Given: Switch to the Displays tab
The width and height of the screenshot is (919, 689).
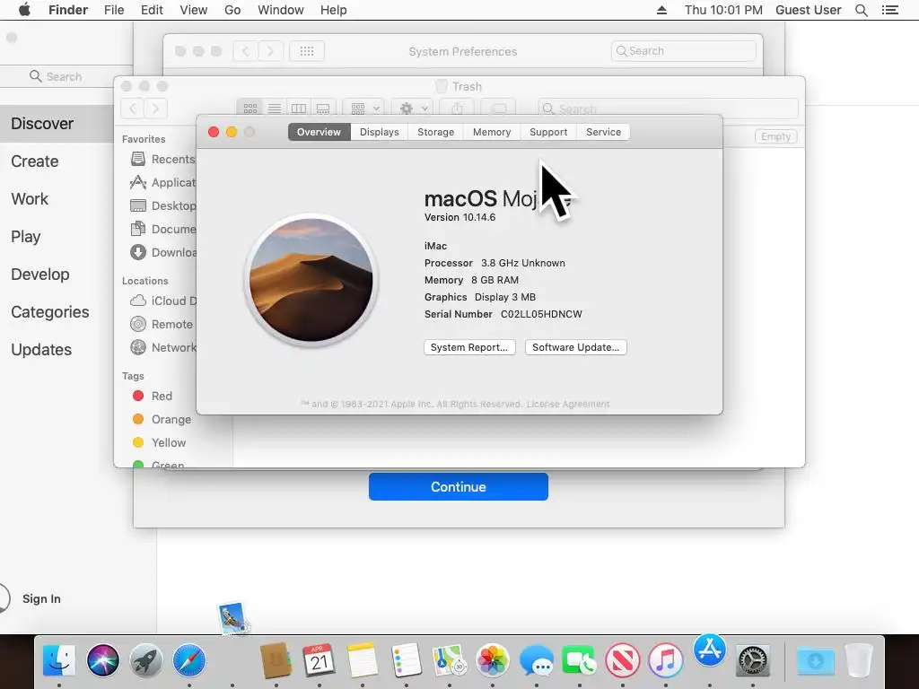Looking at the screenshot, I should [380, 132].
